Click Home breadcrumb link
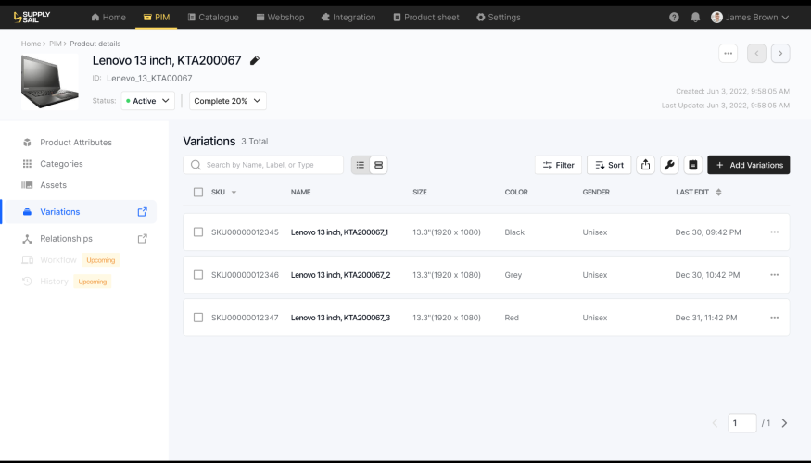Screen dimensions: 811x463 (31, 44)
